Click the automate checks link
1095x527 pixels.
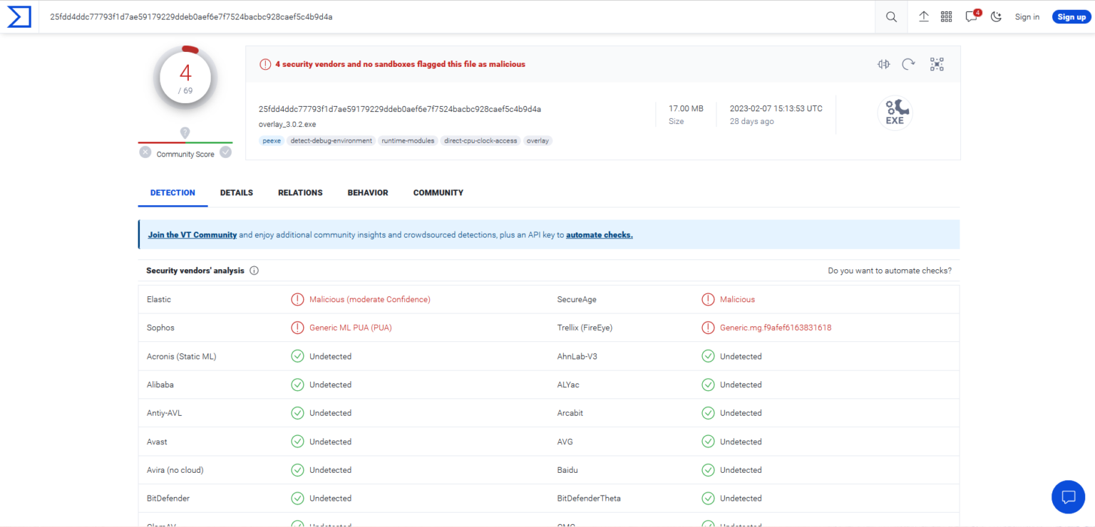point(599,235)
